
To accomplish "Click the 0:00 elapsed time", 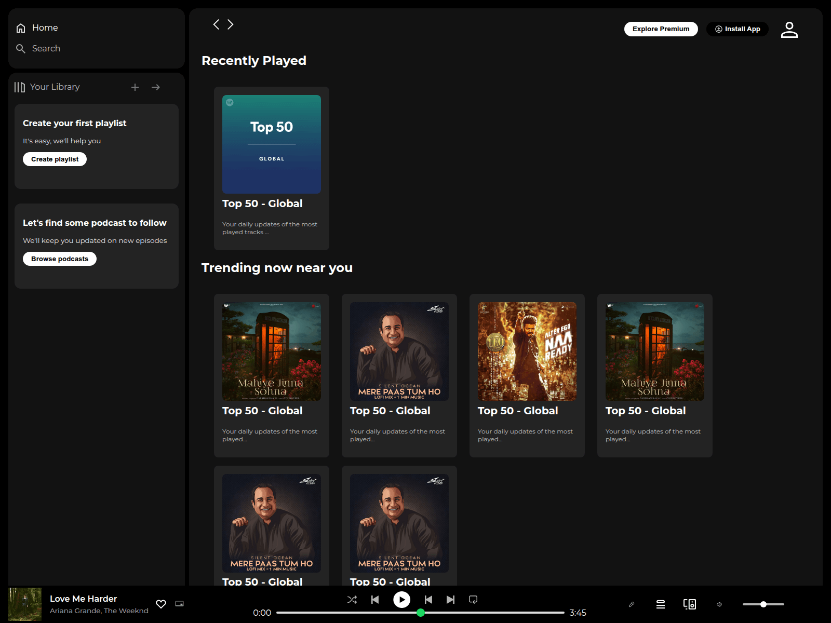I will pos(262,613).
